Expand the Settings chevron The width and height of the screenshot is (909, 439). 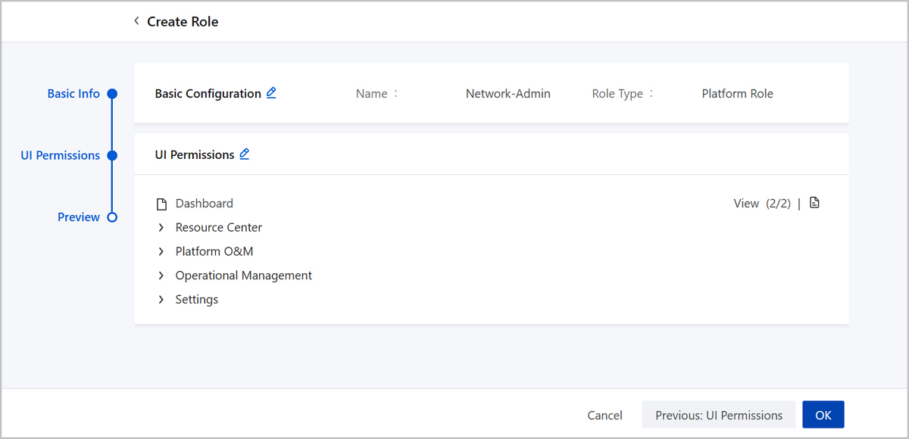click(161, 300)
